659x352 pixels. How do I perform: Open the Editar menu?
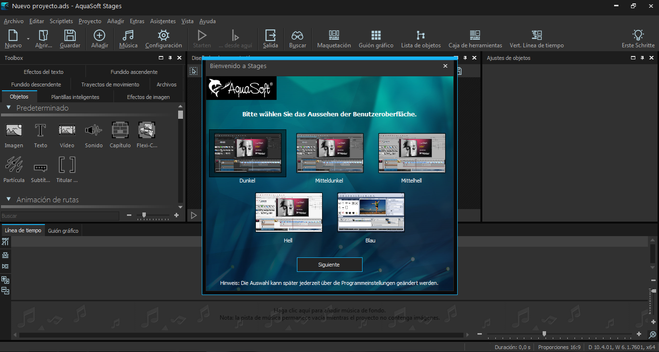37,21
